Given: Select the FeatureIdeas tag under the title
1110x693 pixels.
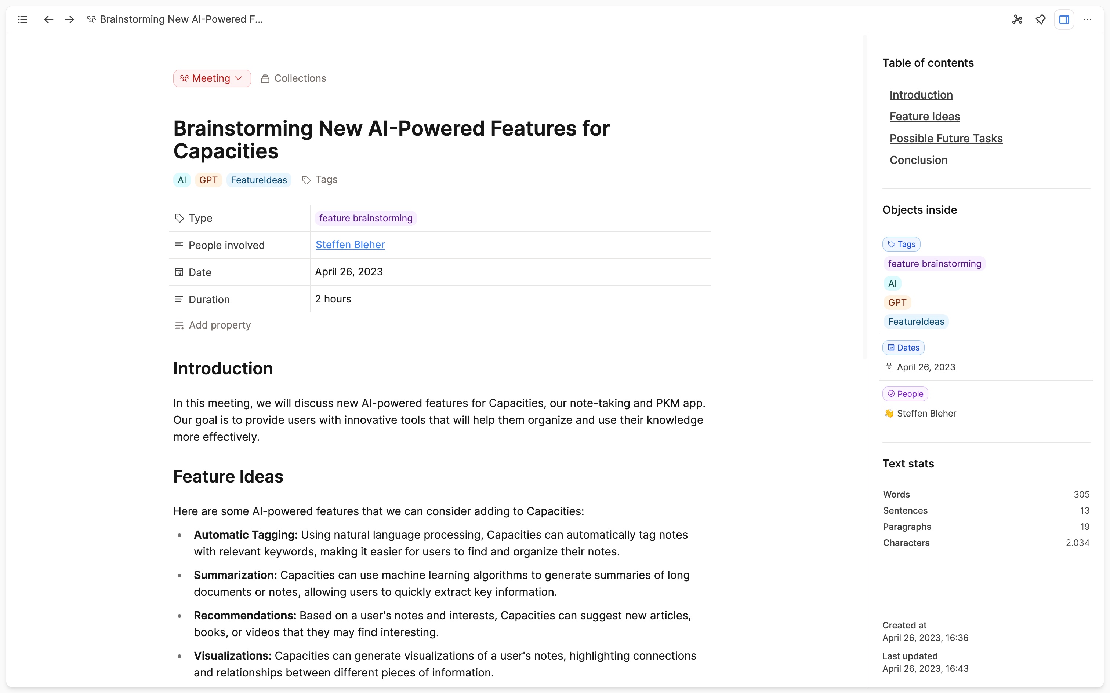Looking at the screenshot, I should pyautogui.click(x=259, y=180).
